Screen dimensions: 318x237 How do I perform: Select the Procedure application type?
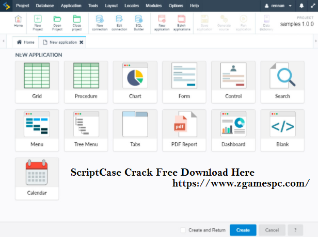click(86, 82)
